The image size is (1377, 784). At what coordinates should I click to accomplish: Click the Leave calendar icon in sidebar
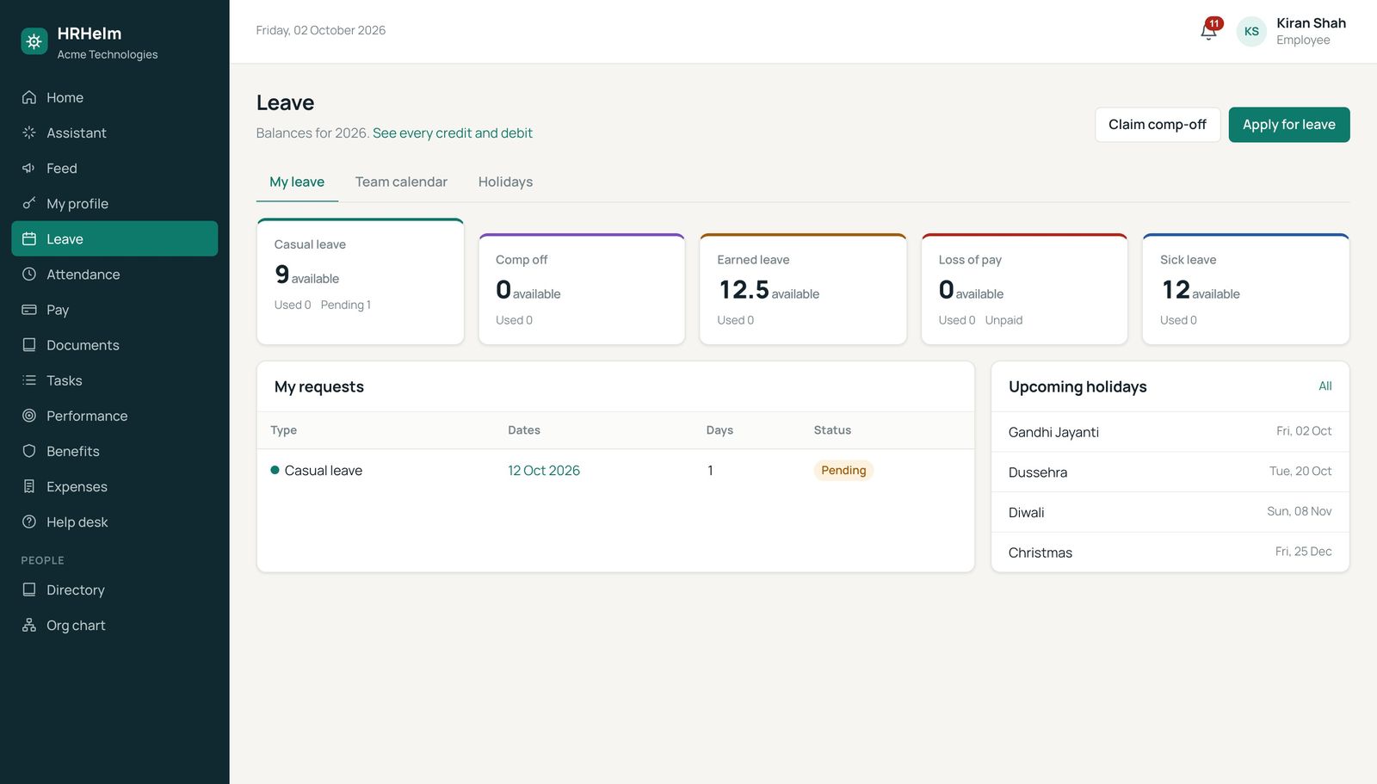[x=29, y=238]
